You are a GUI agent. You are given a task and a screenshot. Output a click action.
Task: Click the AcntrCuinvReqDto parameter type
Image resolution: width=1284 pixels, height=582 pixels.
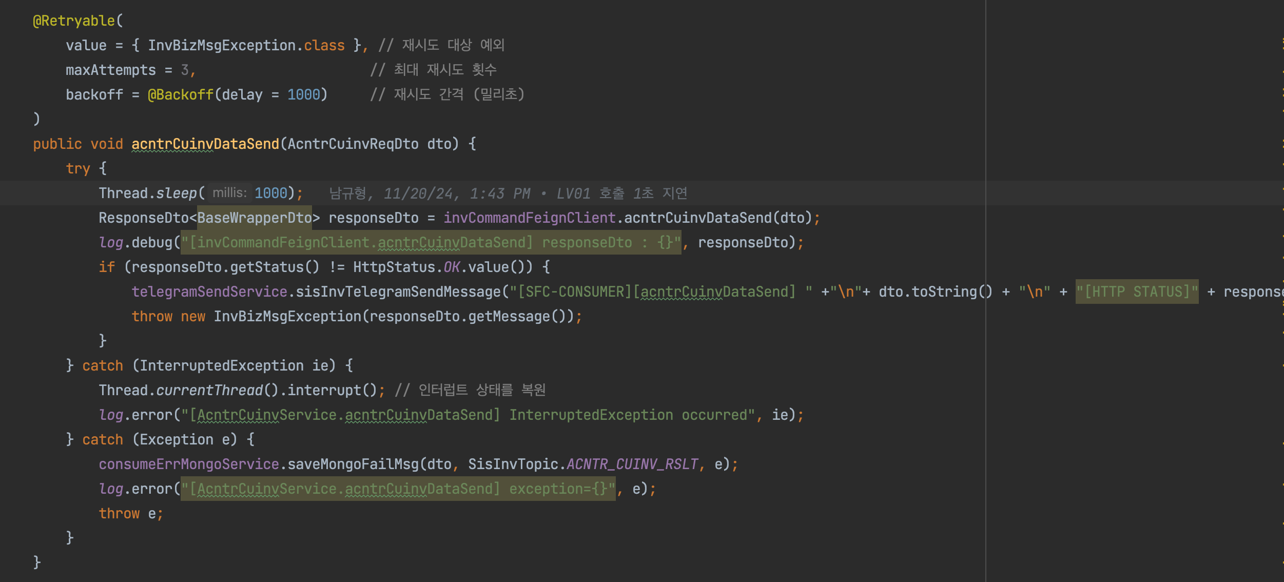click(x=353, y=144)
